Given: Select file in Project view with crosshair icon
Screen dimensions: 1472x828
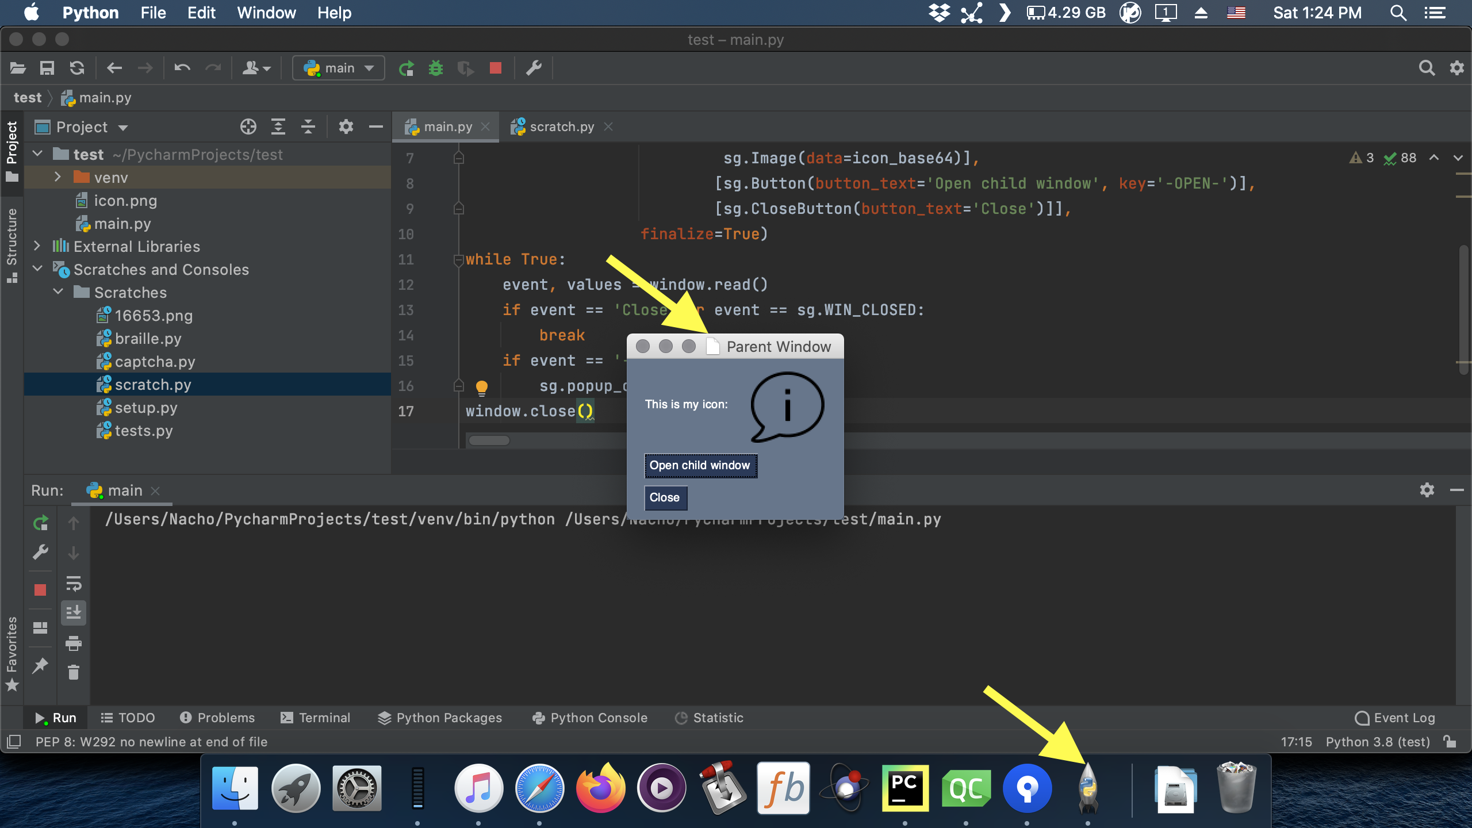Looking at the screenshot, I should click(x=249, y=126).
